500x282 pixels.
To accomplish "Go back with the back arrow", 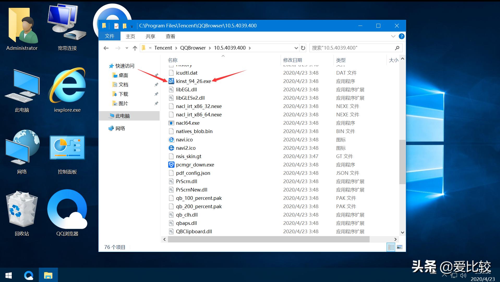I will pos(106,48).
